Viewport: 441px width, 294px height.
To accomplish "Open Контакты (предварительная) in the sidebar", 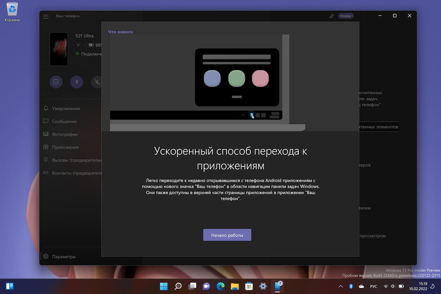I will pos(72,173).
